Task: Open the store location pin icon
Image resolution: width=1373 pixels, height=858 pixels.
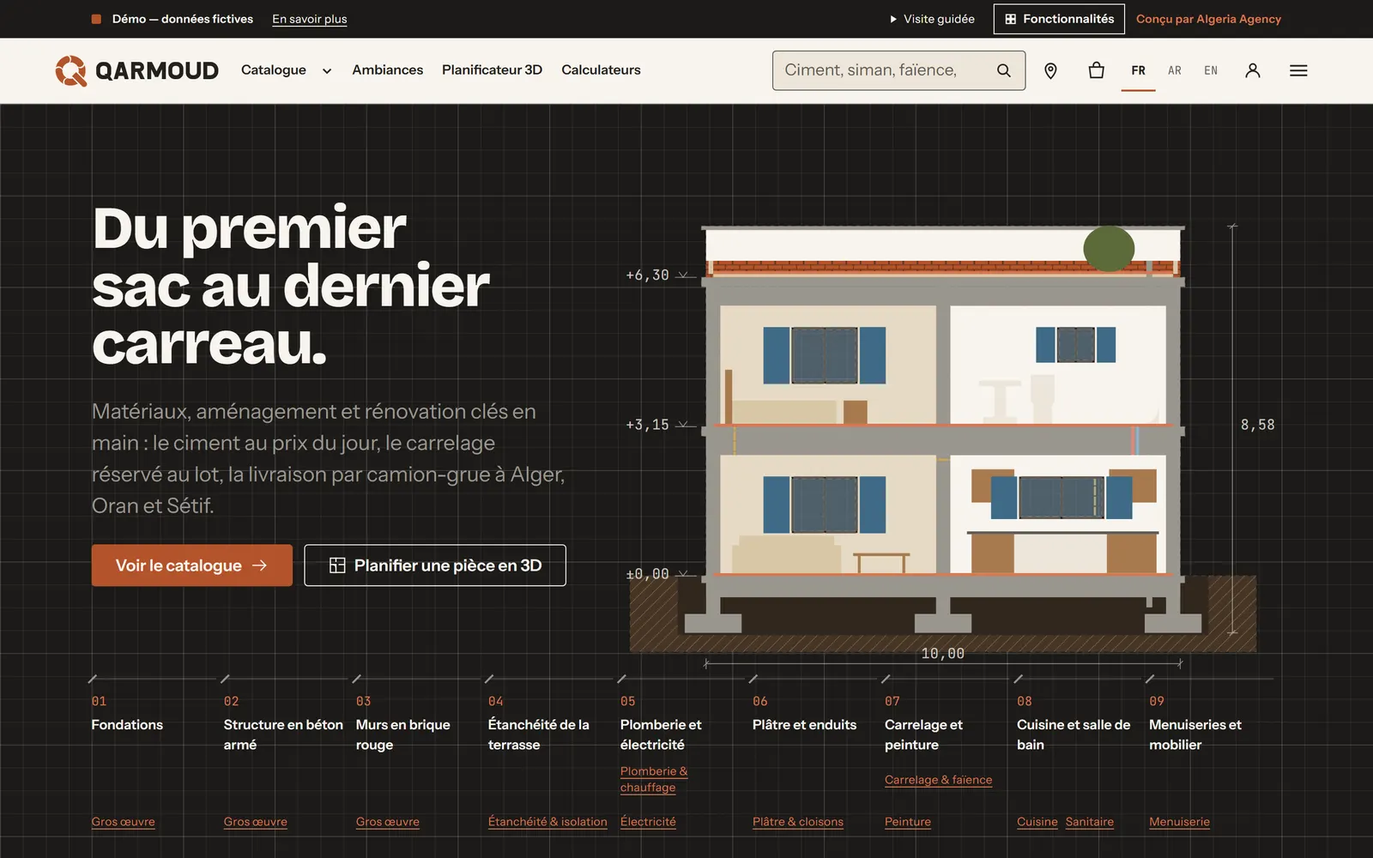Action: click(x=1050, y=70)
